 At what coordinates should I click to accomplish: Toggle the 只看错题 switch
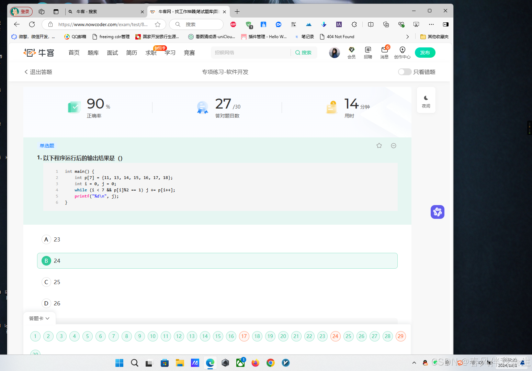point(405,72)
